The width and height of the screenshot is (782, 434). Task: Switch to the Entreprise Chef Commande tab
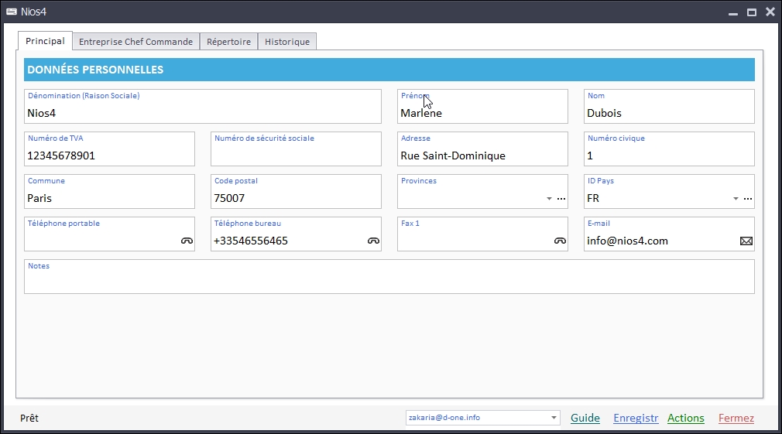[x=135, y=42]
